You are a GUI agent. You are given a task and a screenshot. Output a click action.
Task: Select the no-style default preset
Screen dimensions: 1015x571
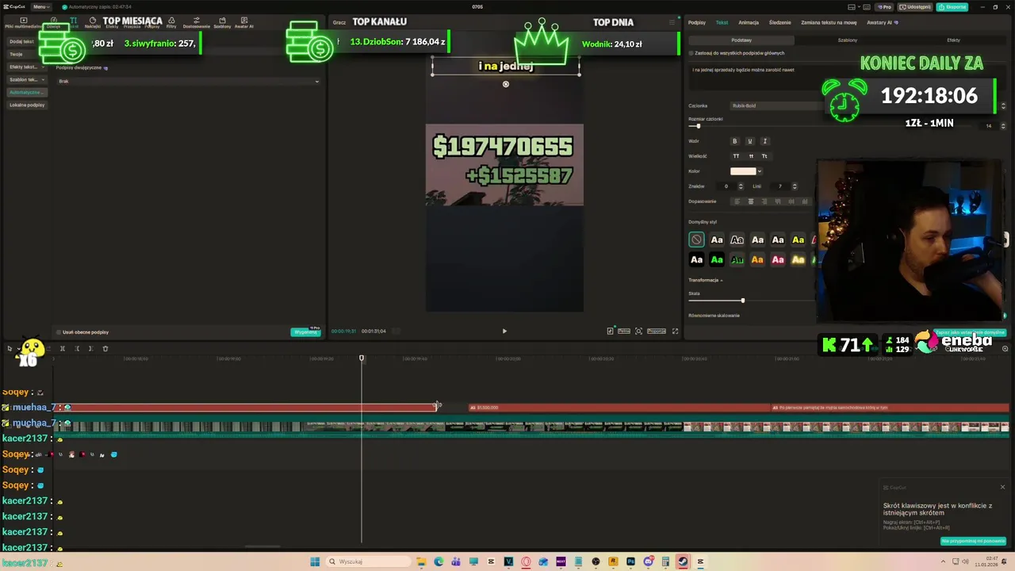click(x=696, y=240)
